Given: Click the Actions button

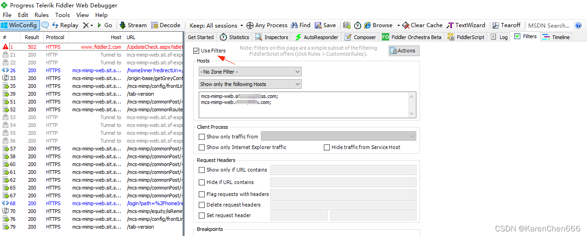Looking at the screenshot, I should tap(404, 51).
